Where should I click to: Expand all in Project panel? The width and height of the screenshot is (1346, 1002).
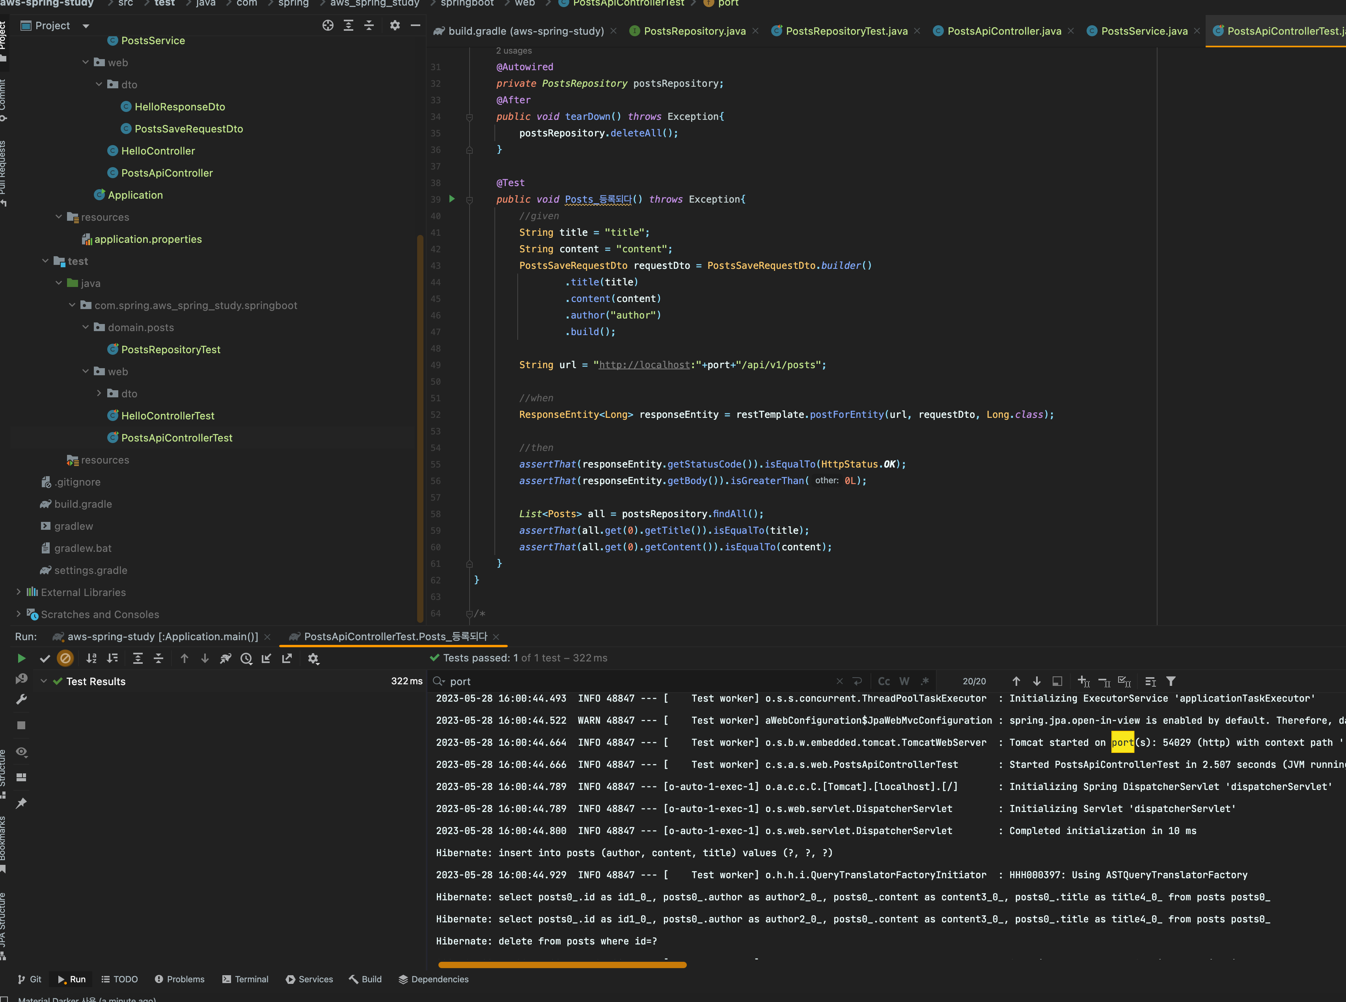(348, 26)
